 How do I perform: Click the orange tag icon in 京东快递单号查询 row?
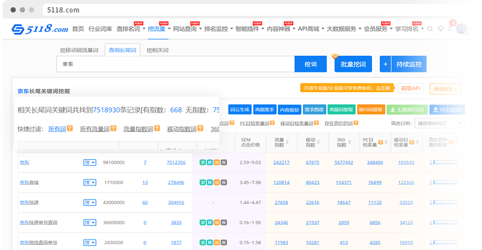click(217, 222)
